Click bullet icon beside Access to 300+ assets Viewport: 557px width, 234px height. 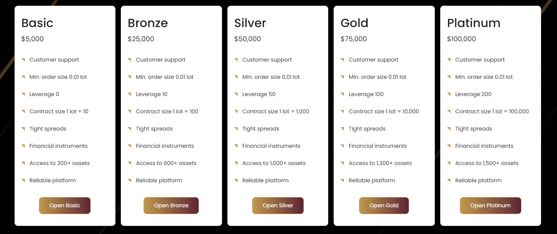click(x=23, y=163)
